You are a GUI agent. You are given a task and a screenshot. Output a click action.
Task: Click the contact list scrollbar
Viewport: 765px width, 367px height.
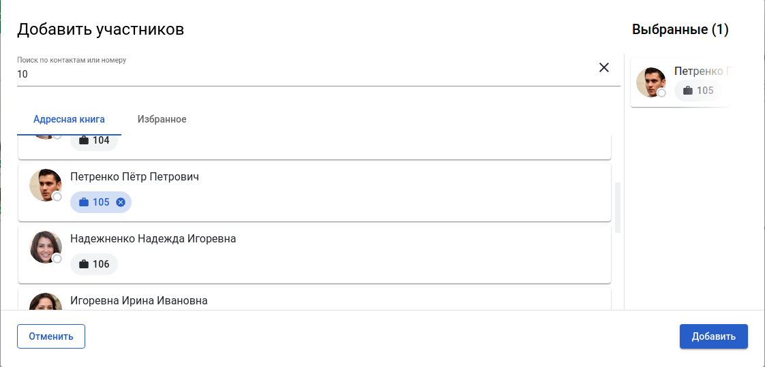618,207
